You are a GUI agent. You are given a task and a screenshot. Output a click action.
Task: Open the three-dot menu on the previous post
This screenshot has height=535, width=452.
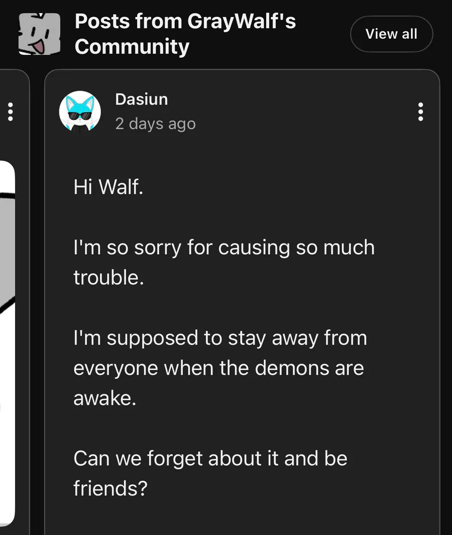click(x=10, y=112)
